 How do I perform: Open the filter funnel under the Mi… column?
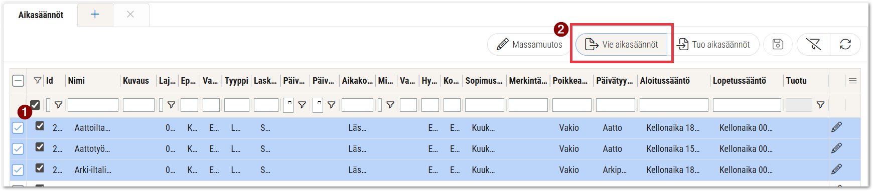pyautogui.click(x=390, y=105)
